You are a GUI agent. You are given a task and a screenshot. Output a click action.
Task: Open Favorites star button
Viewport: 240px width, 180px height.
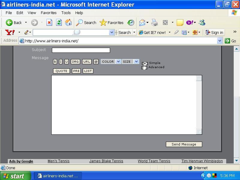[x=111, y=23]
